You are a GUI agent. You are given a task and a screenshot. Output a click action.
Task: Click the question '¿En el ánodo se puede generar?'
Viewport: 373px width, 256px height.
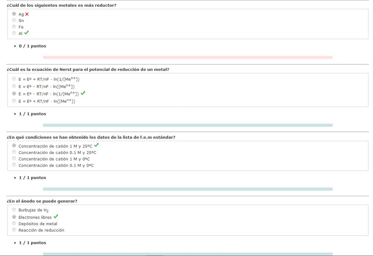point(42,201)
